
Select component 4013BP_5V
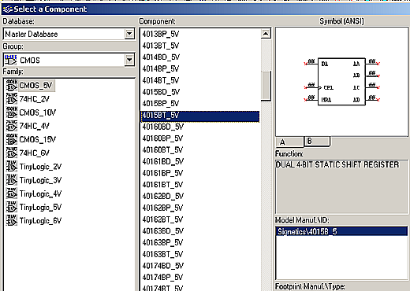click(x=161, y=34)
